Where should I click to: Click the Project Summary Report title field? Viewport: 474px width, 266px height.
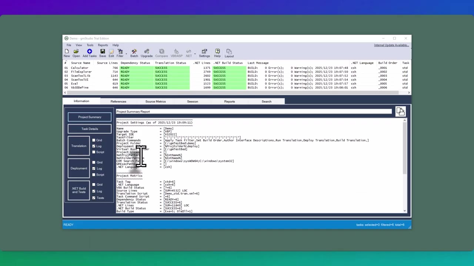pyautogui.click(x=254, y=112)
